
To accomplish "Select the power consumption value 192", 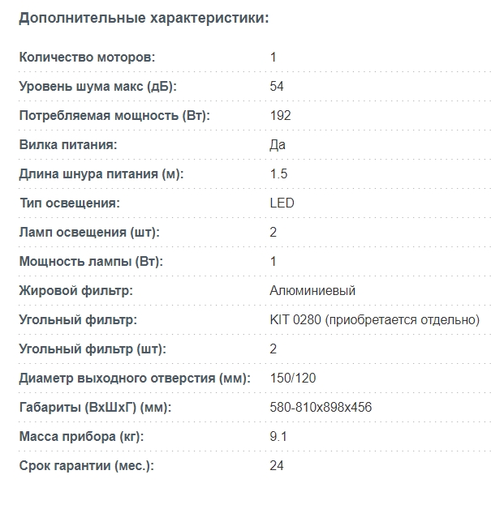I will pyautogui.click(x=280, y=116).
